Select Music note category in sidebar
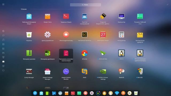 [x=3, y=40]
